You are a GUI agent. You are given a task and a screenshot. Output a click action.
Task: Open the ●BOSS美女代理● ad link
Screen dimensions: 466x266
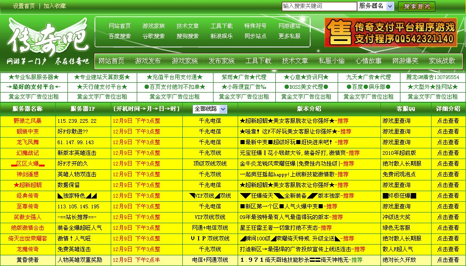tap(306, 87)
